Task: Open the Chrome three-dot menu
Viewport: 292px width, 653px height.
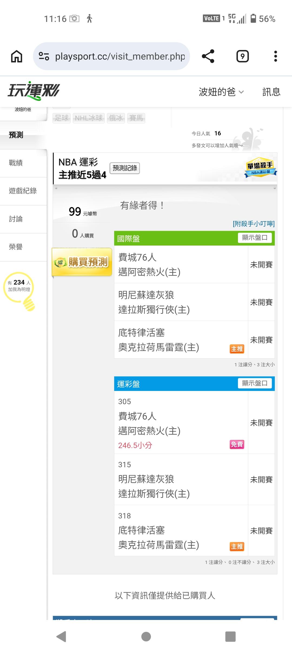Action: point(276,56)
